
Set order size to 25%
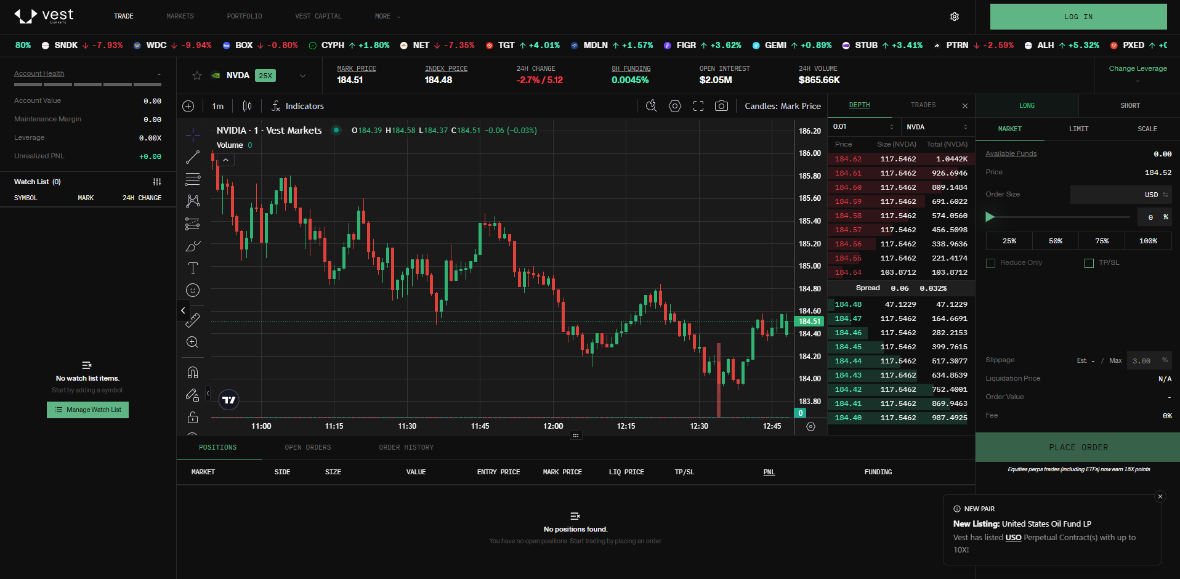pyautogui.click(x=1009, y=241)
